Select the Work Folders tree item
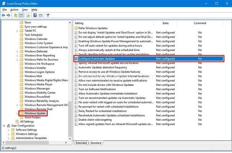Viewport: 232px width, 153px height. [x=32, y=117]
